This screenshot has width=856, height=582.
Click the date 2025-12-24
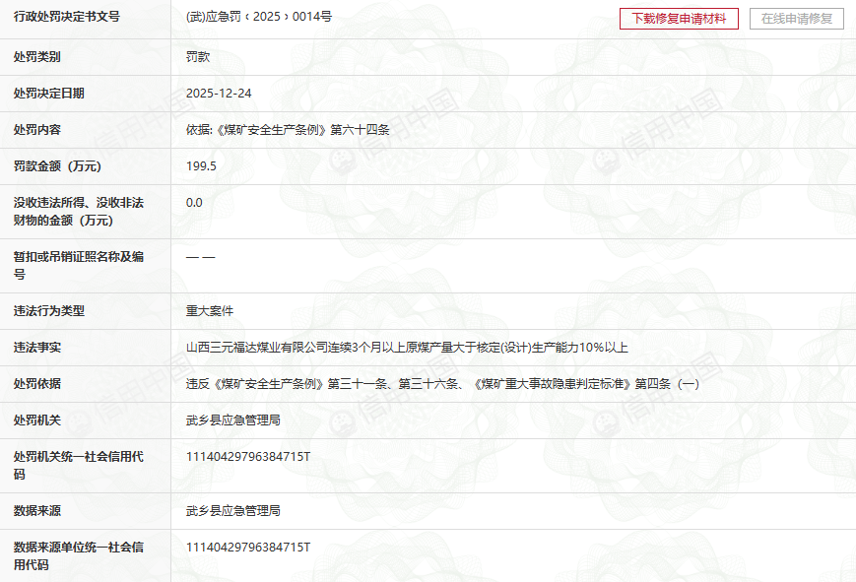(x=219, y=94)
